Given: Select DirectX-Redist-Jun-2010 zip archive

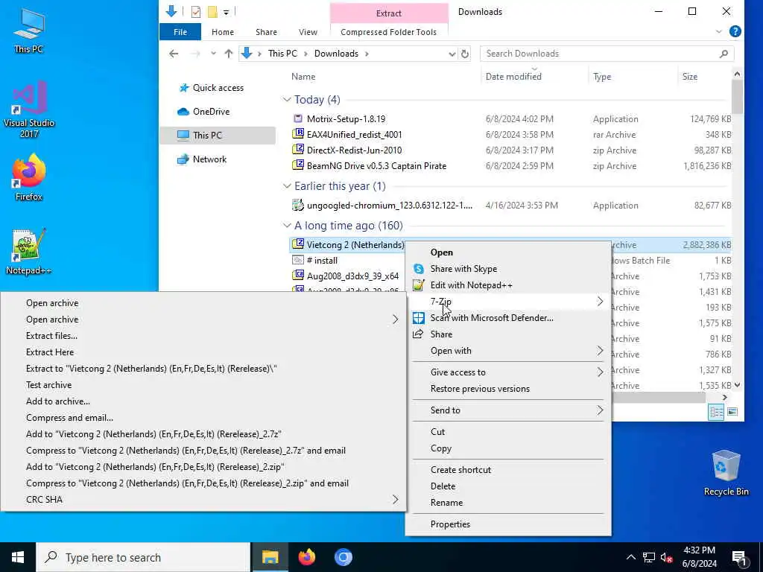Looking at the screenshot, I should pos(354,150).
